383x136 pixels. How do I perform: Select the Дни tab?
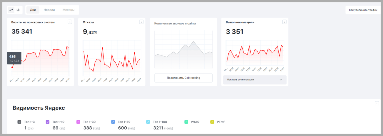(33, 10)
